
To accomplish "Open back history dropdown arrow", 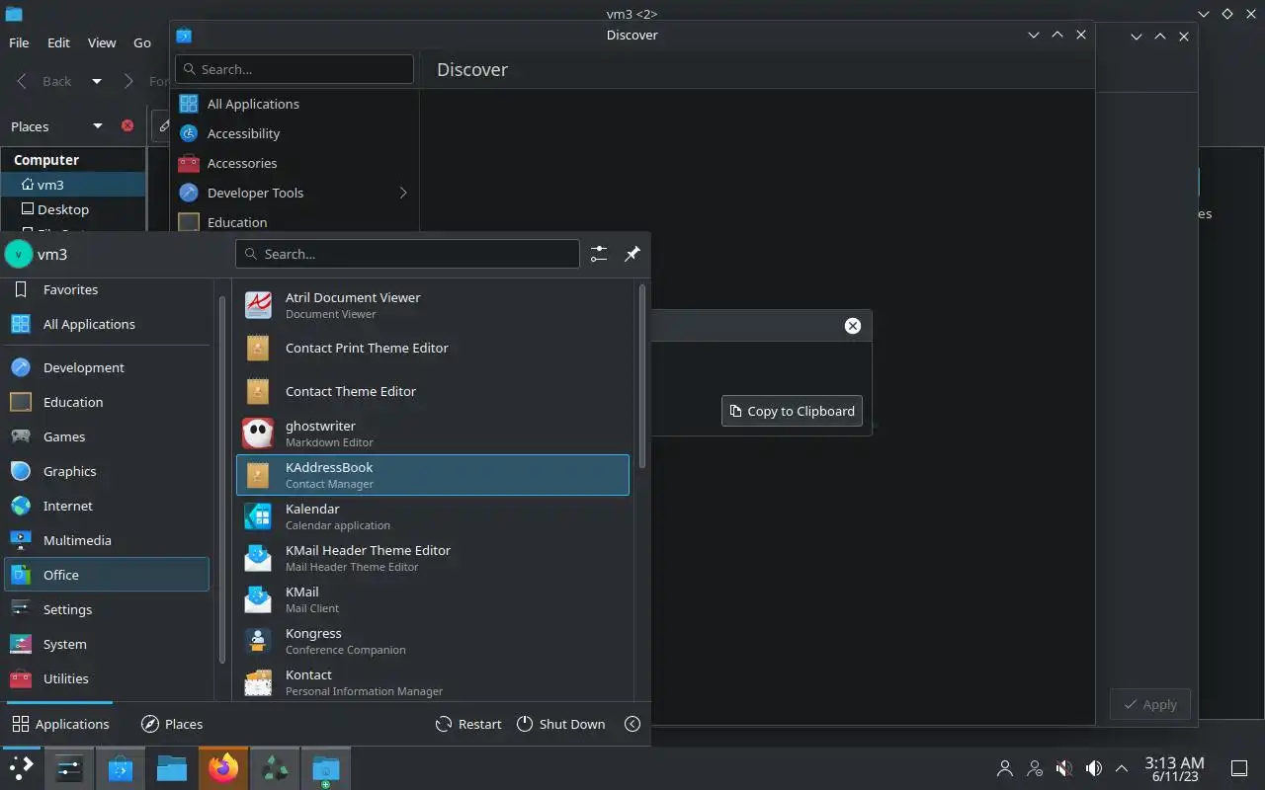I will point(96,81).
